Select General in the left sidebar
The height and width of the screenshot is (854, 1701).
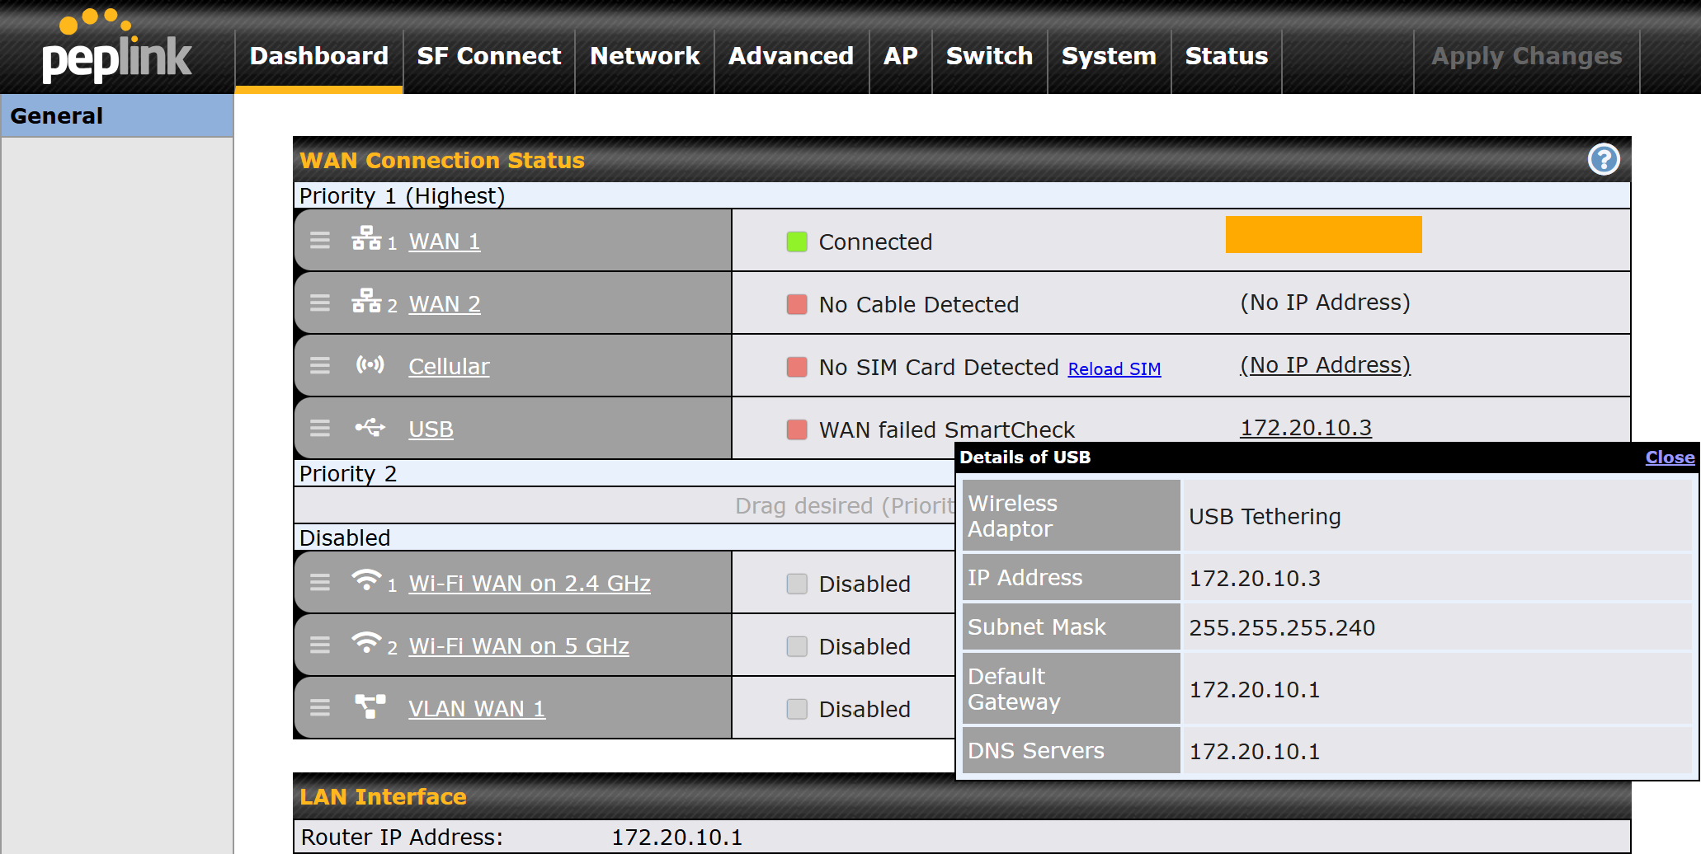coord(57,116)
